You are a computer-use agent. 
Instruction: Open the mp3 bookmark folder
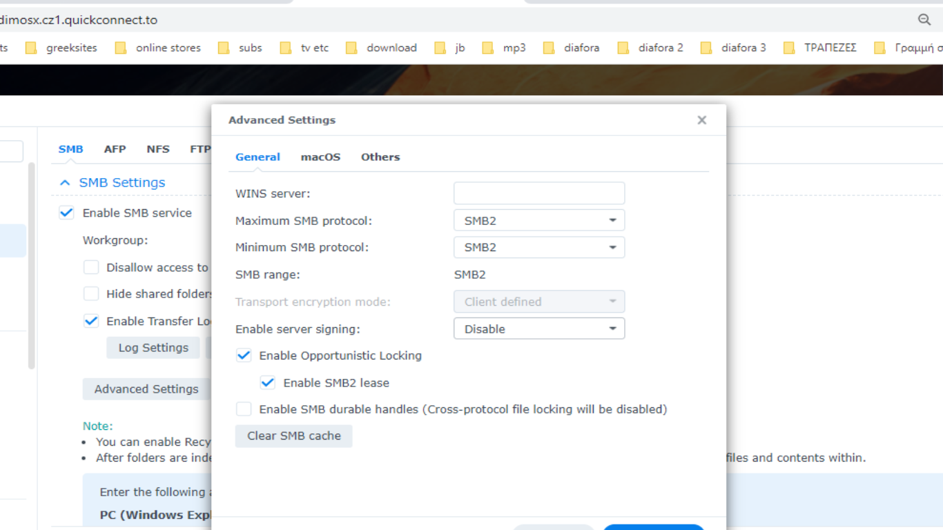point(505,48)
